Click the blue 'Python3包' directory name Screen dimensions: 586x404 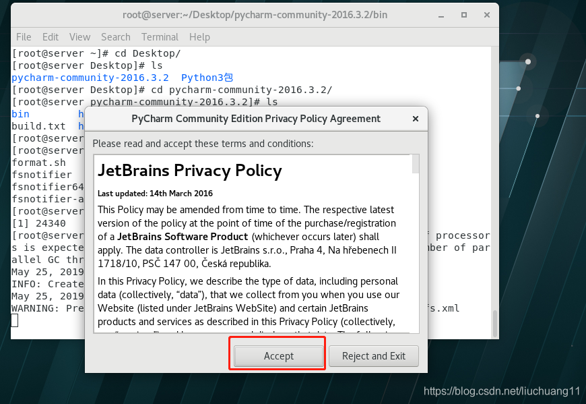click(x=207, y=78)
